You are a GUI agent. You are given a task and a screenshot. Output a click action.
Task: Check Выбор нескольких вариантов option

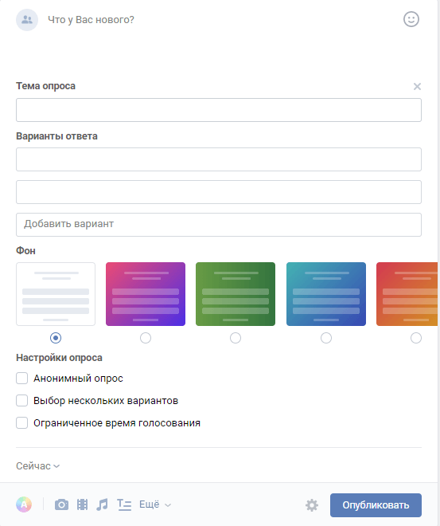pos(22,401)
